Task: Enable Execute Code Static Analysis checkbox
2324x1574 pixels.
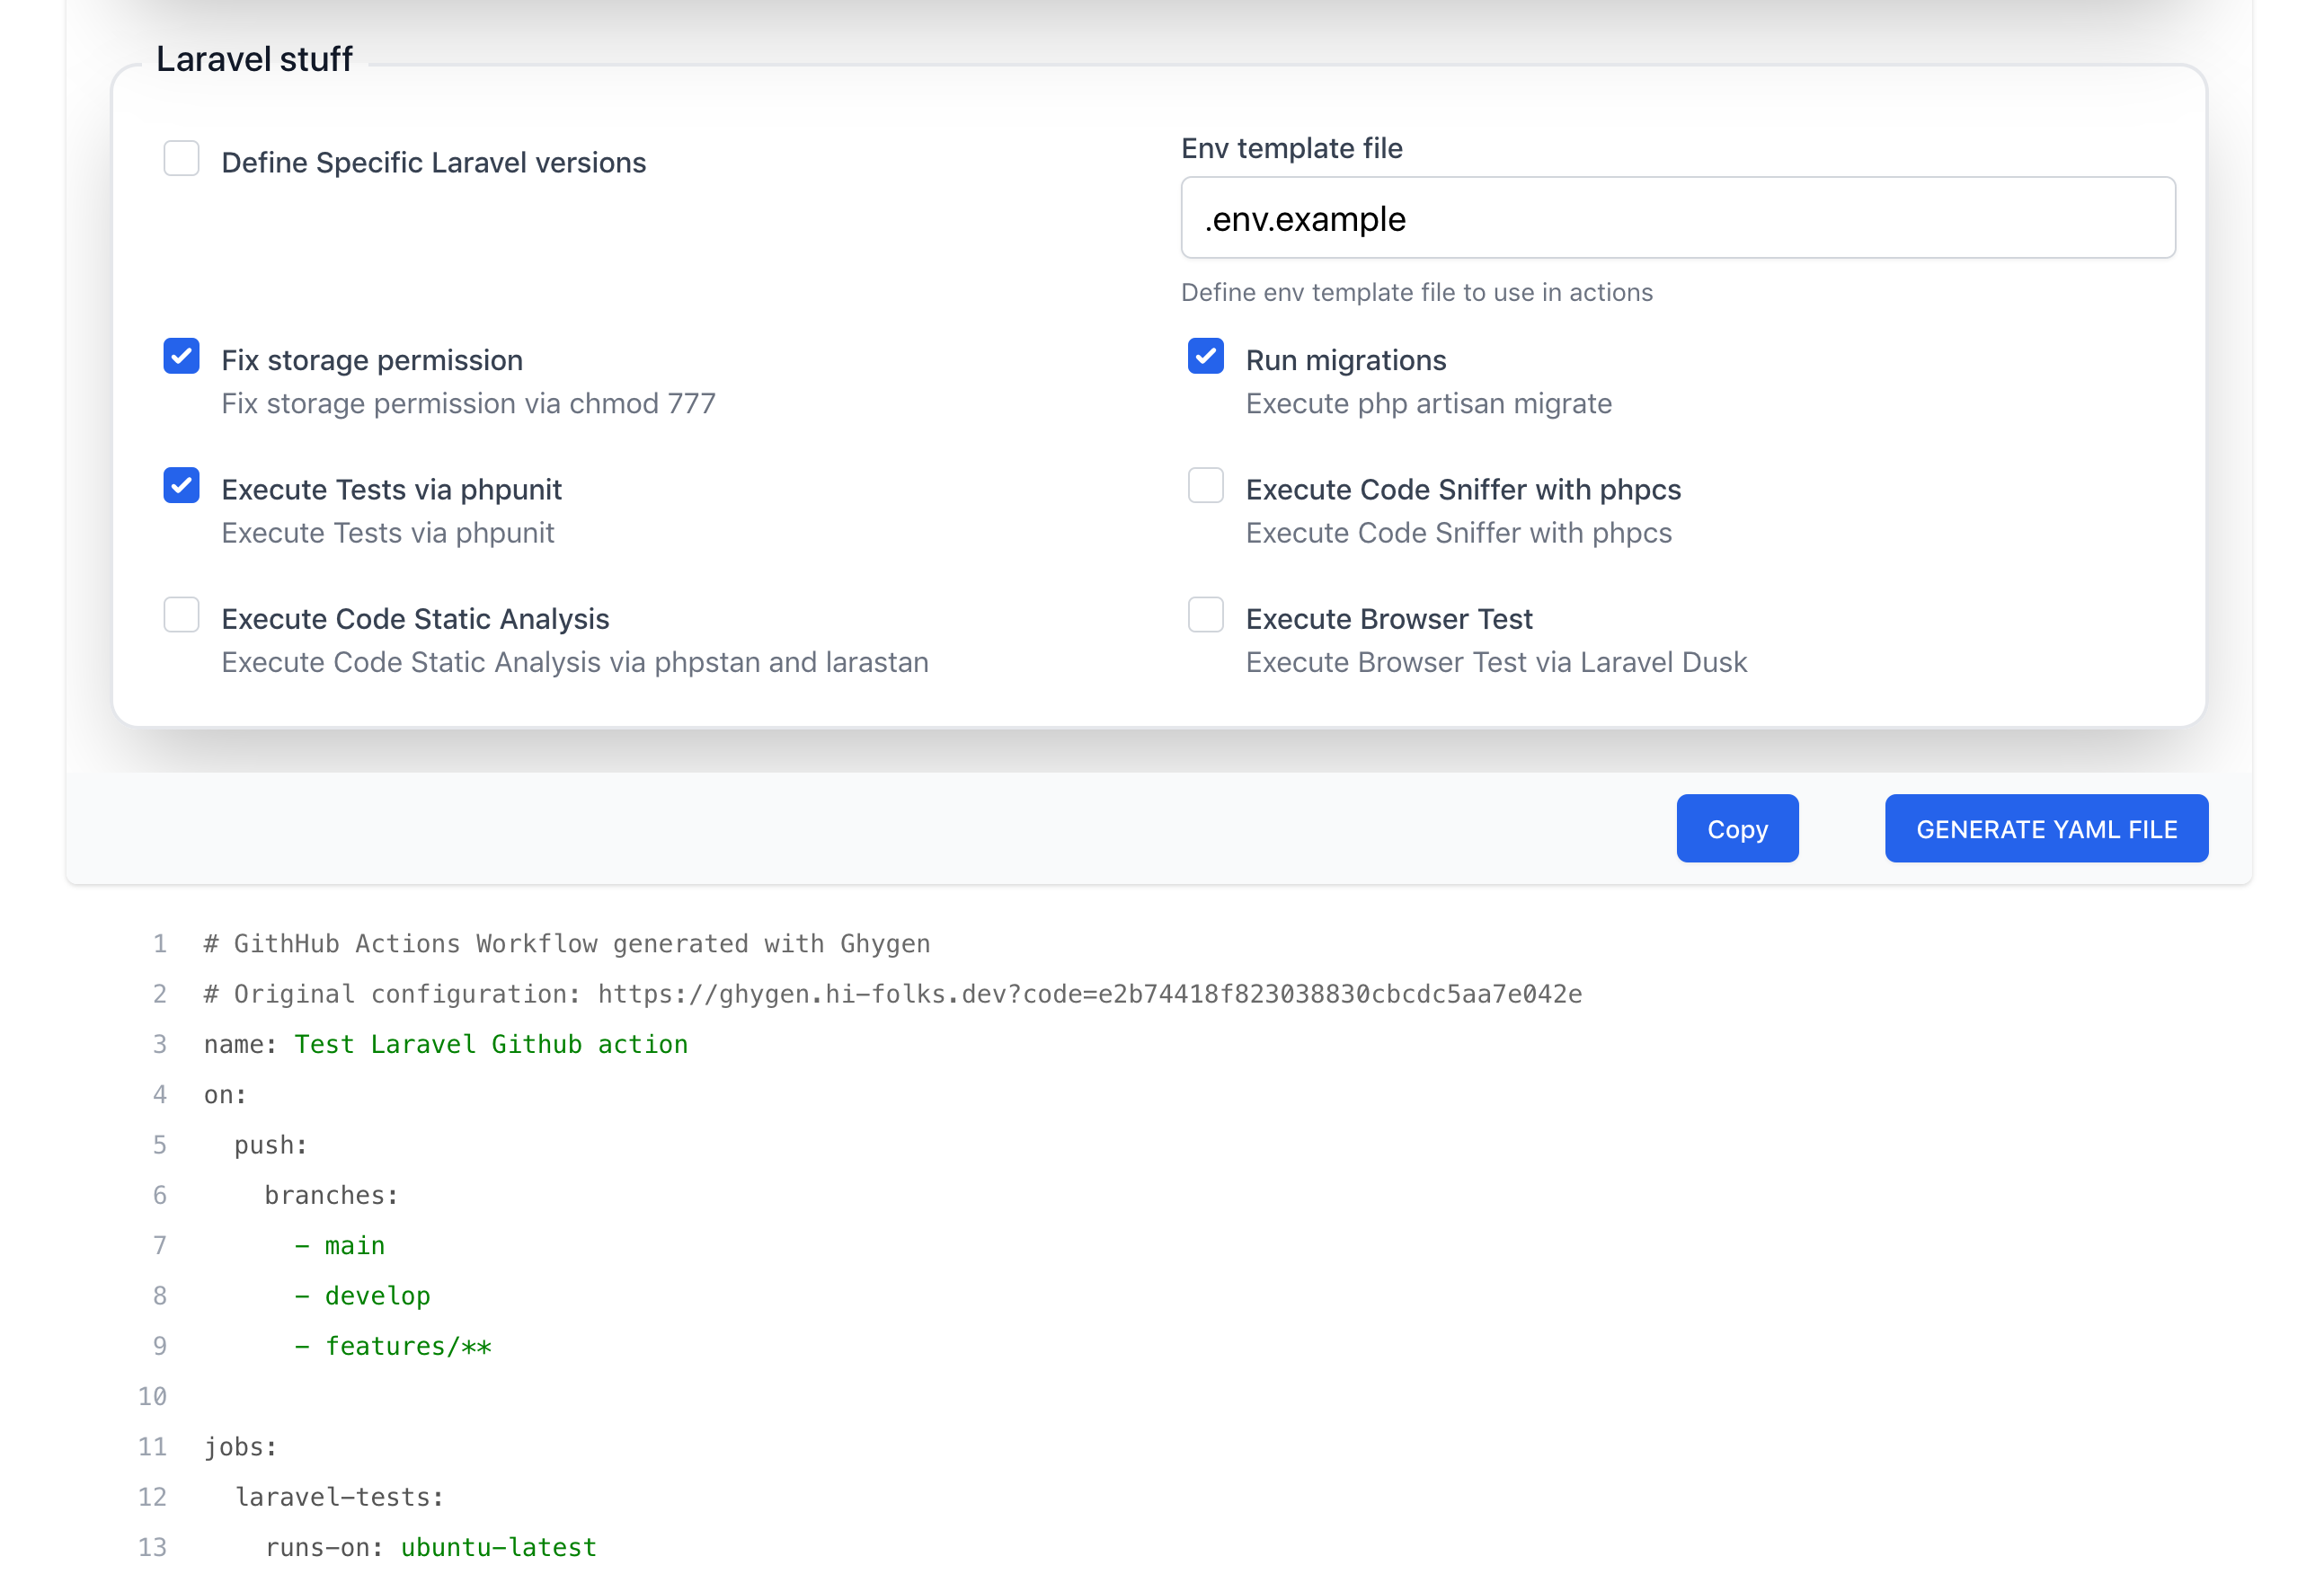Action: pyautogui.click(x=181, y=615)
